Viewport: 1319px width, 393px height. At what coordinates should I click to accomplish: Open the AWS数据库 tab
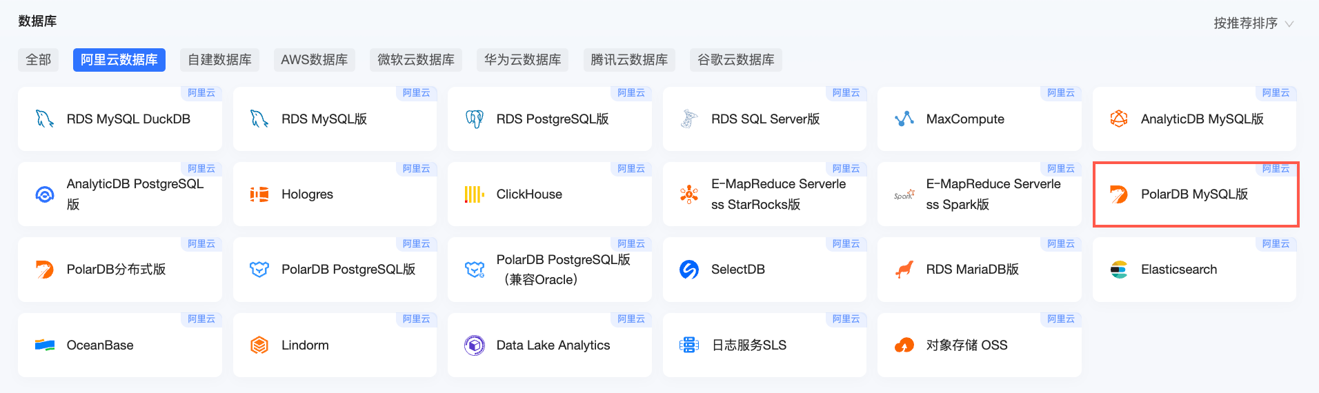coord(314,60)
